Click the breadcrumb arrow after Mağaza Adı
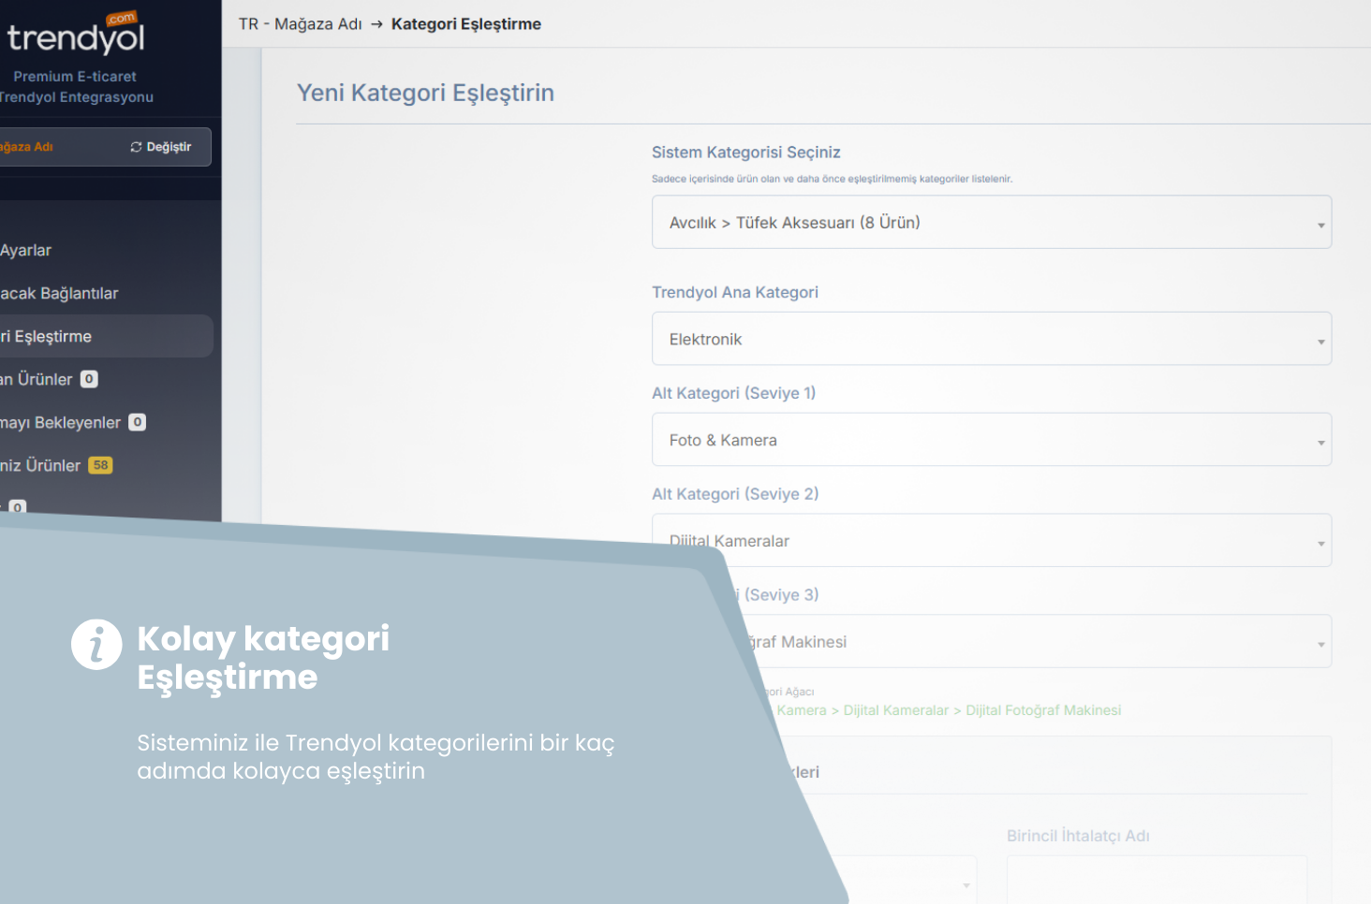Screen dimensions: 1371x904 [376, 24]
